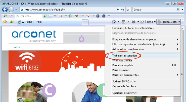186x102 pixels.
Task: Click the Stop loading red X
Action: (128, 10)
